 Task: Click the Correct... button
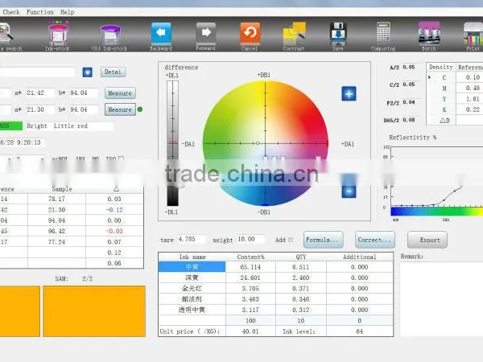click(x=375, y=240)
